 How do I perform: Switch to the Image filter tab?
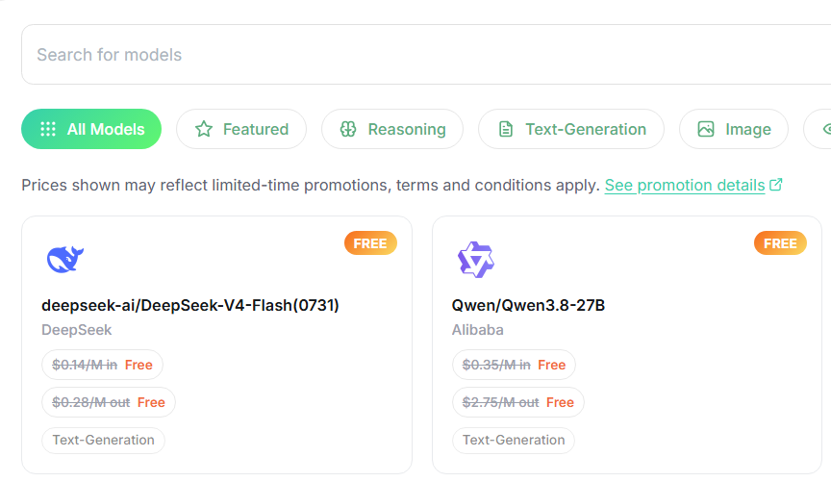click(734, 129)
